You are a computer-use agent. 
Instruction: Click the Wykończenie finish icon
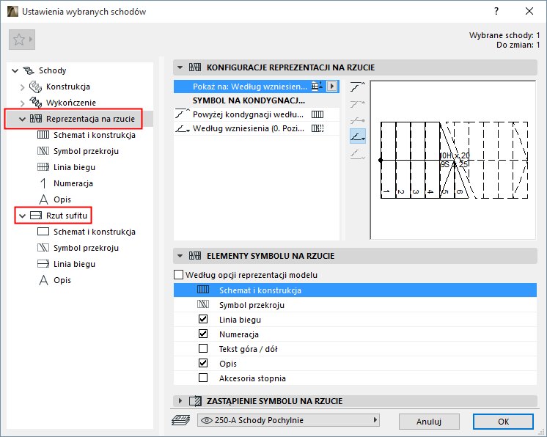[36, 103]
